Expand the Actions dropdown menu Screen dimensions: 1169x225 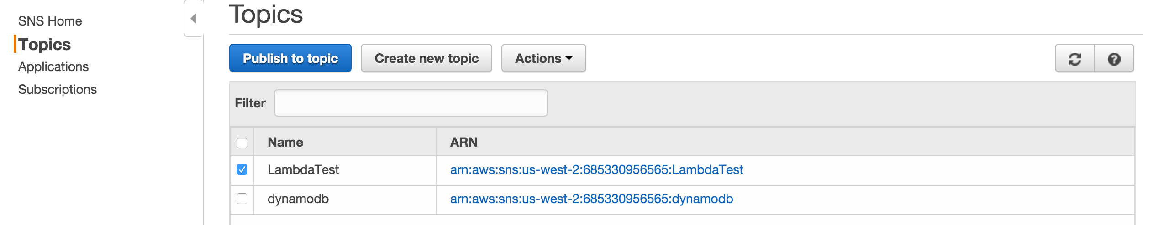pos(543,58)
